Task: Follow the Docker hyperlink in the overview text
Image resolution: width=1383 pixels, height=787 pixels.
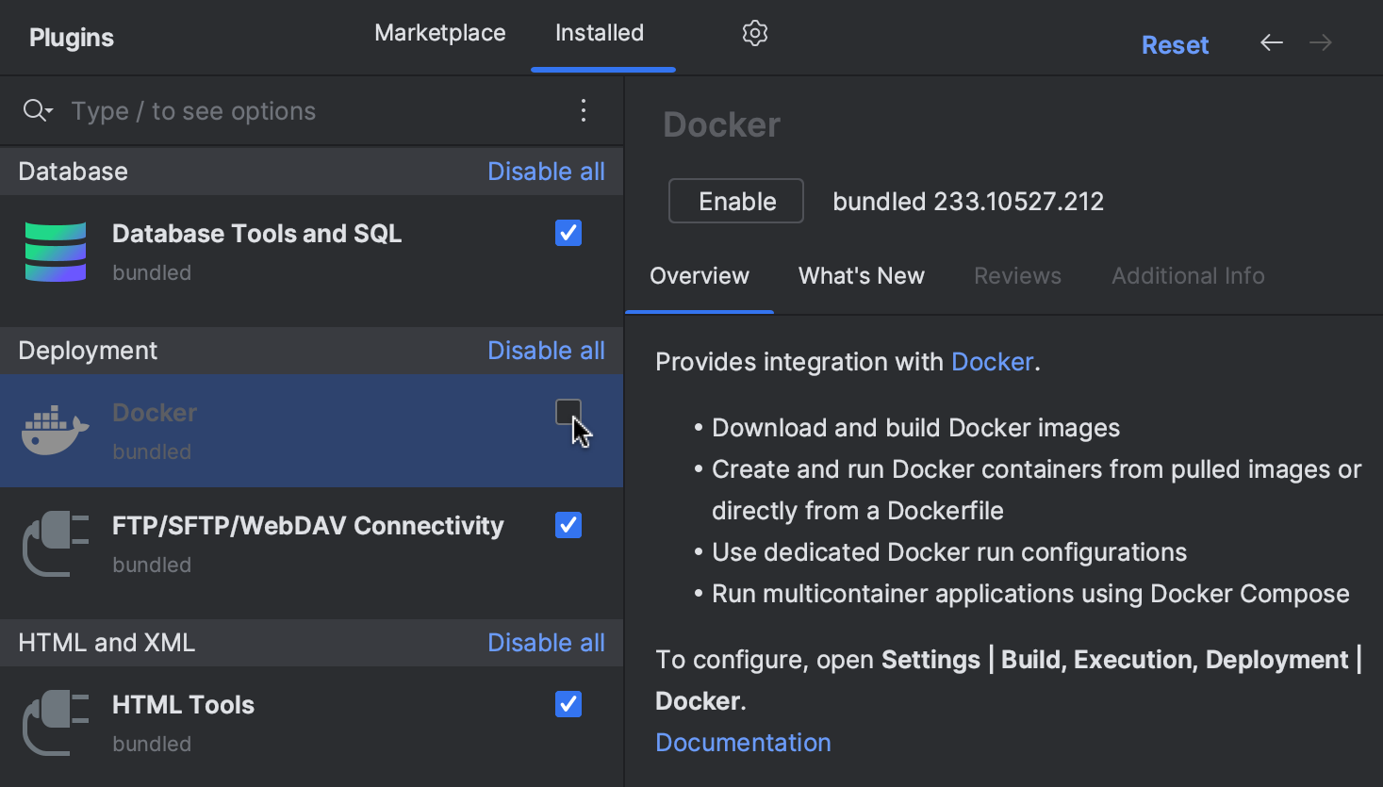Action: [992, 361]
